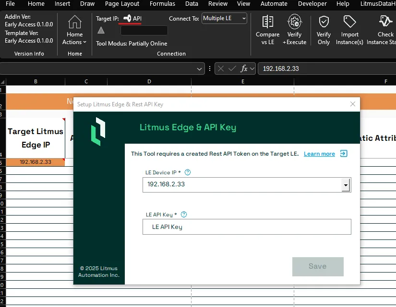
Task: Open the Page Layout tab
Action: coord(122,4)
